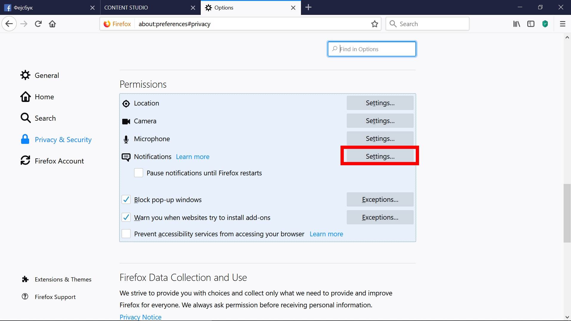This screenshot has height=321, width=571.
Task: Click the green shield extension icon
Action: coord(545,24)
